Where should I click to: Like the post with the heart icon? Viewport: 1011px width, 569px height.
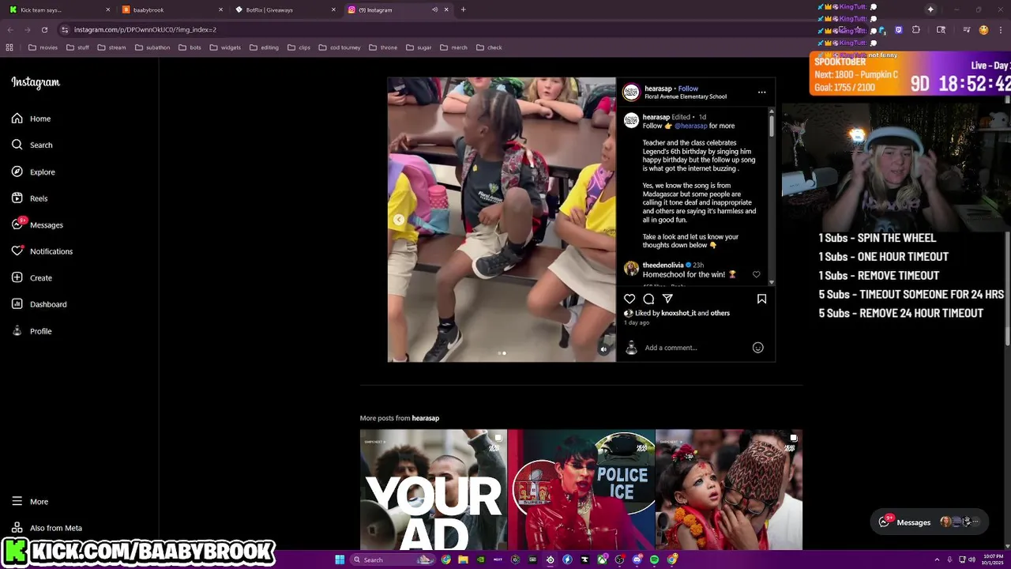click(630, 299)
